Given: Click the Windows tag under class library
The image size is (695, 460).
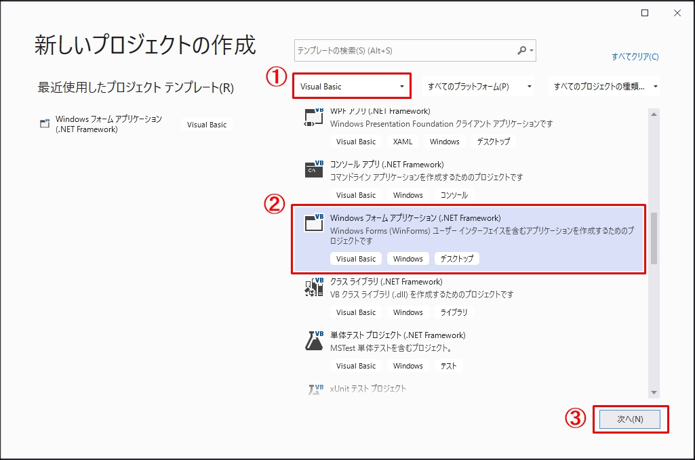Looking at the screenshot, I should 408,312.
